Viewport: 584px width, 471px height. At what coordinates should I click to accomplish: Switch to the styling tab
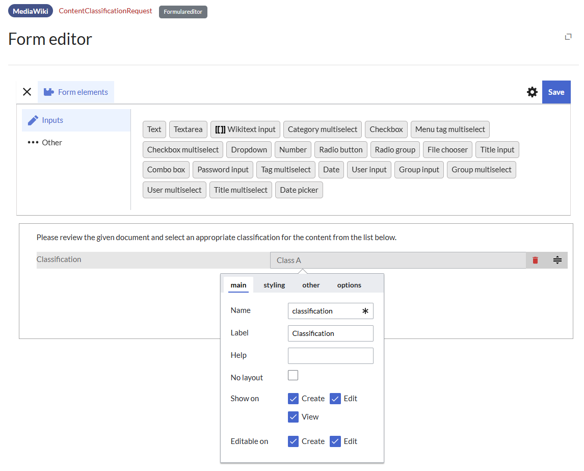274,285
